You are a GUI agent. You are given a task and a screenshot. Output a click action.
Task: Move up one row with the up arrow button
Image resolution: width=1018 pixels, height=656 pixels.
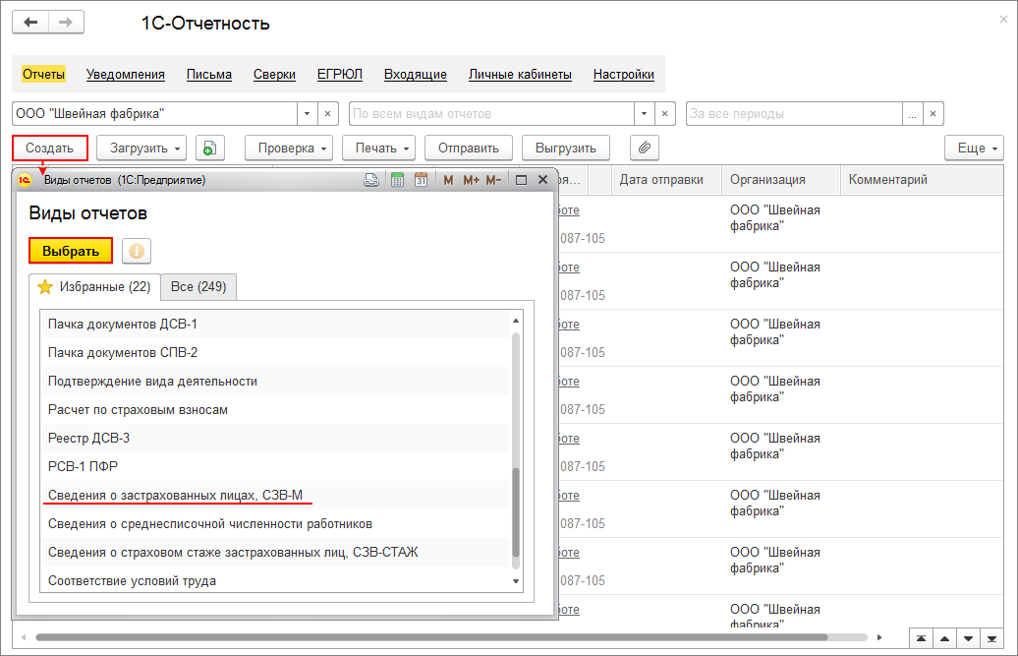point(944,638)
